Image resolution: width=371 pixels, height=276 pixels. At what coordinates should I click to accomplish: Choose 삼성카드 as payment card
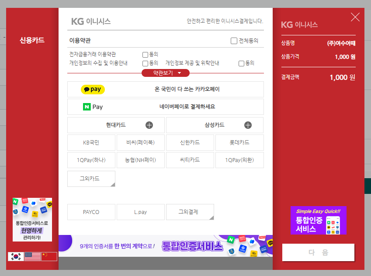coord(215,125)
